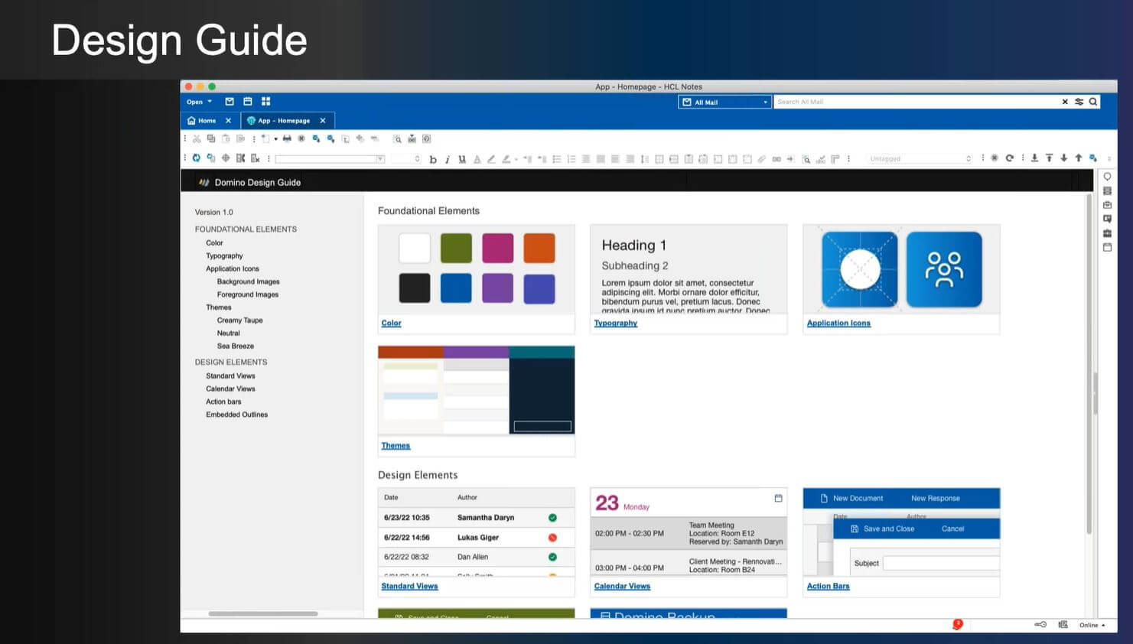Click the key icon in status bar
Screen dimensions: 1133x644
click(1040, 625)
